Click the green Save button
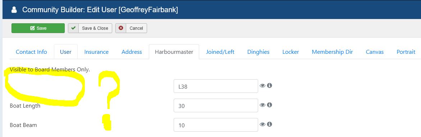This screenshot has width=421, height=137. pos(38,28)
